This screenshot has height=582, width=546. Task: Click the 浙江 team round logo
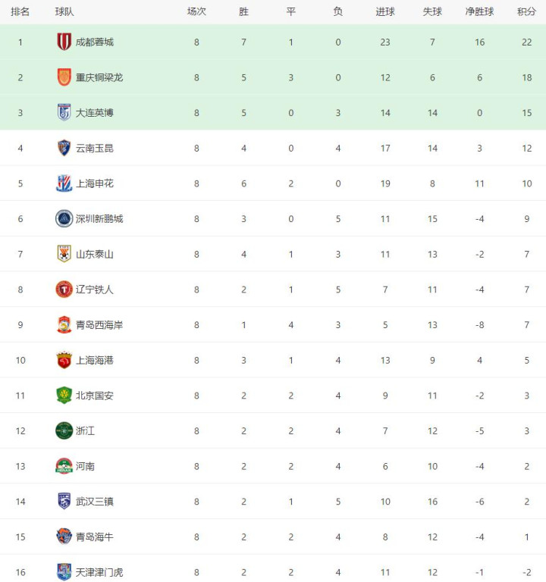tap(64, 430)
